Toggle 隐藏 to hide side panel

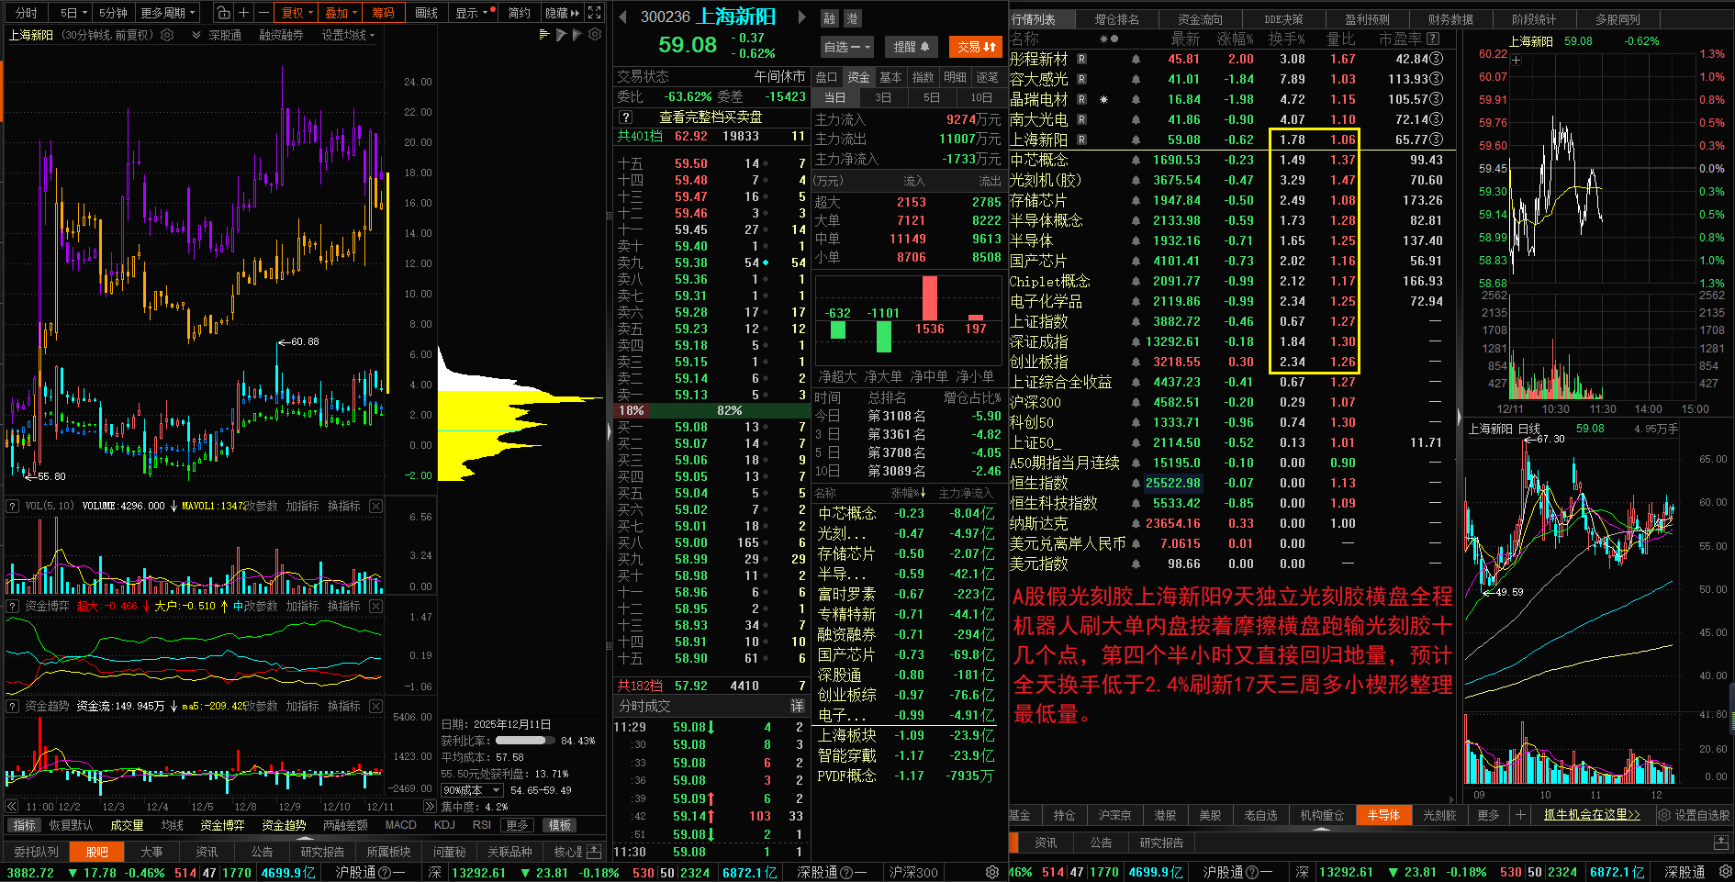pos(562,13)
